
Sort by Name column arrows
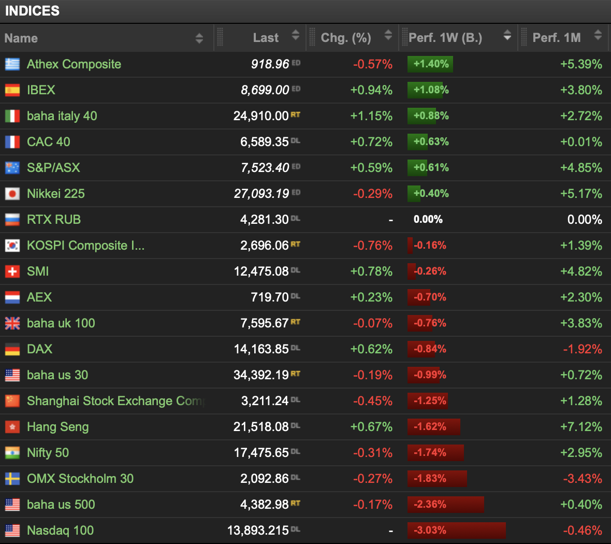(199, 38)
